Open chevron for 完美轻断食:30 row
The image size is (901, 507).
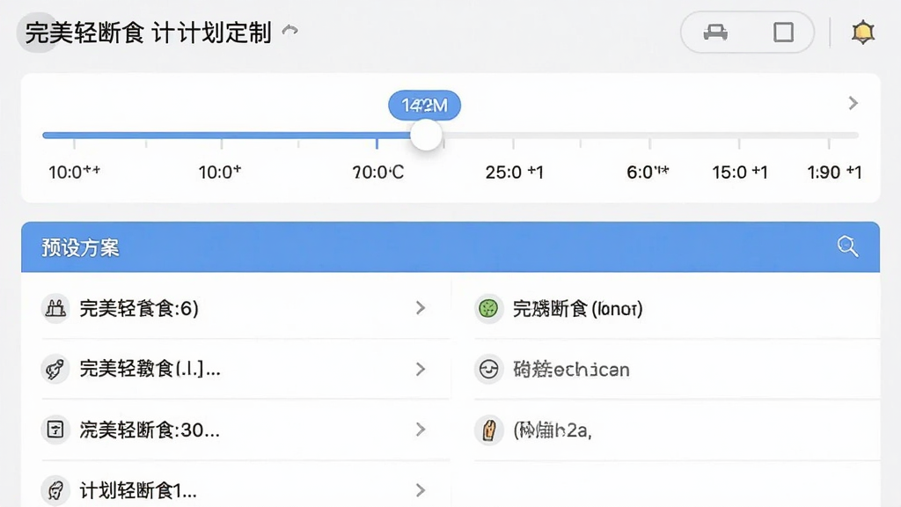pos(421,430)
